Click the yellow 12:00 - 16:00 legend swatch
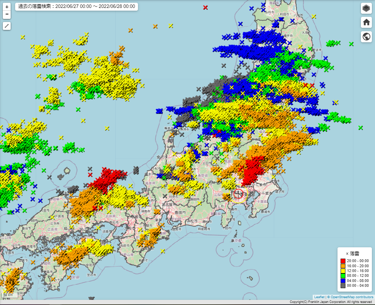Viewport: 375px width, 305px height. point(343,271)
